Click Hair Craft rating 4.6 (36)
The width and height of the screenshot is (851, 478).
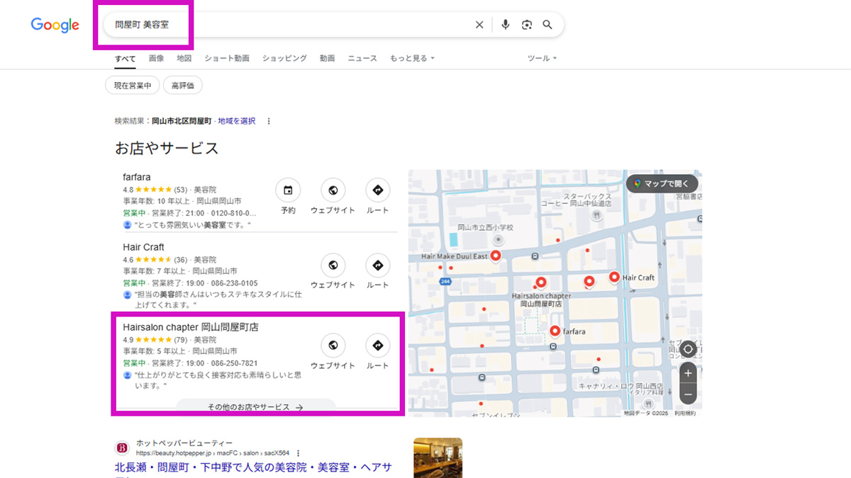(x=155, y=260)
